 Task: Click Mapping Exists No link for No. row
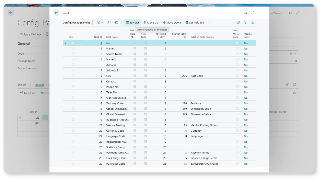[x=246, y=43]
